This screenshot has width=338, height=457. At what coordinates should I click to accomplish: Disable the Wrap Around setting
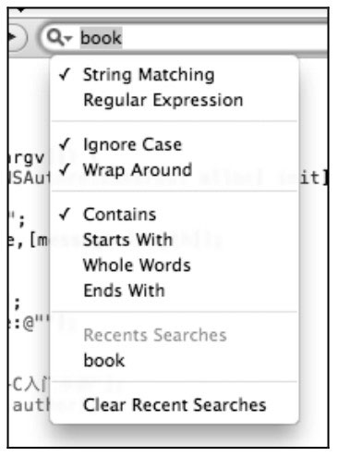(x=138, y=170)
